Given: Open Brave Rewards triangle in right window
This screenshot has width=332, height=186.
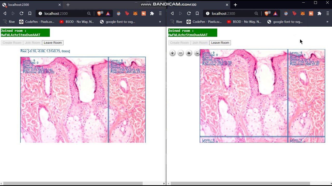Looking at the screenshot, I should click(275, 13).
